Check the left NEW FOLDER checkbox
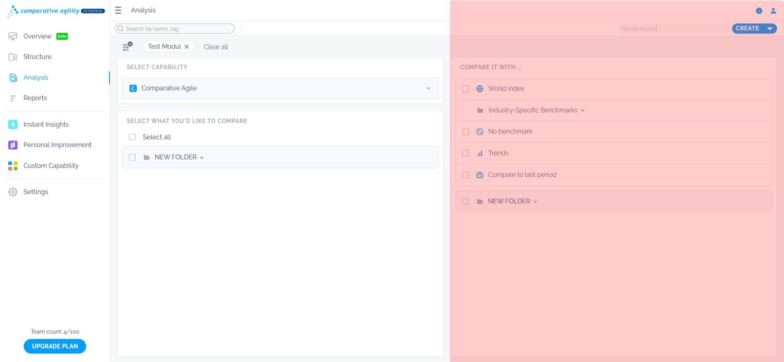The image size is (784, 362). tap(132, 158)
